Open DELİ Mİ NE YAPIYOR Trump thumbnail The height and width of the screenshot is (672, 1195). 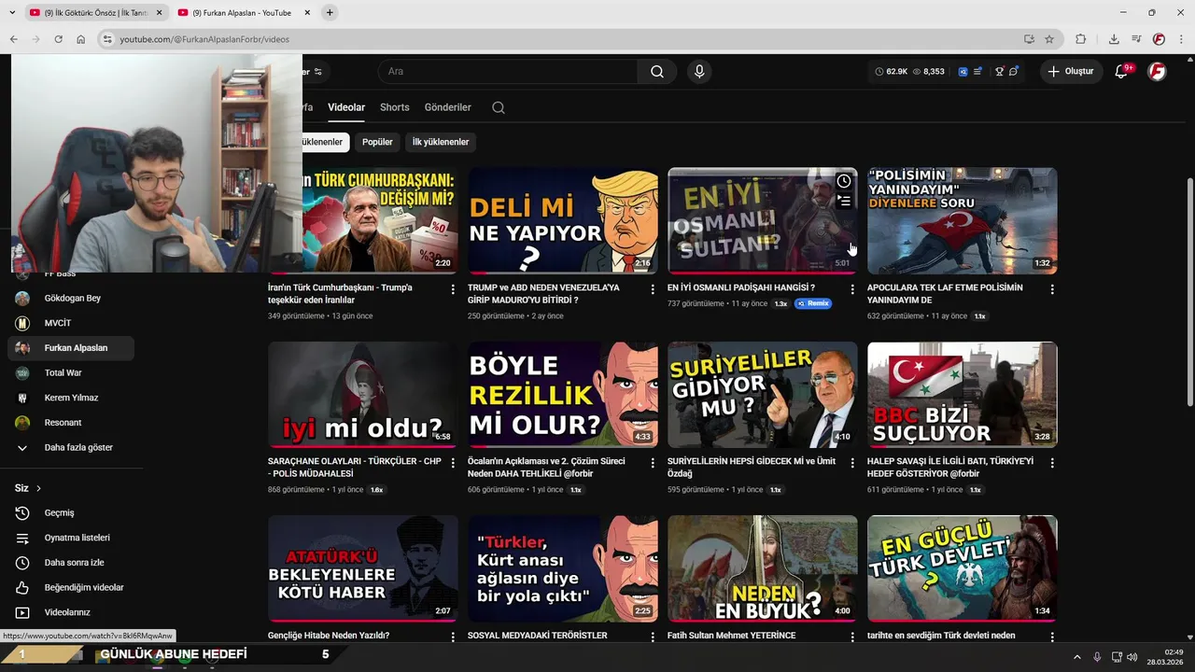tap(563, 220)
